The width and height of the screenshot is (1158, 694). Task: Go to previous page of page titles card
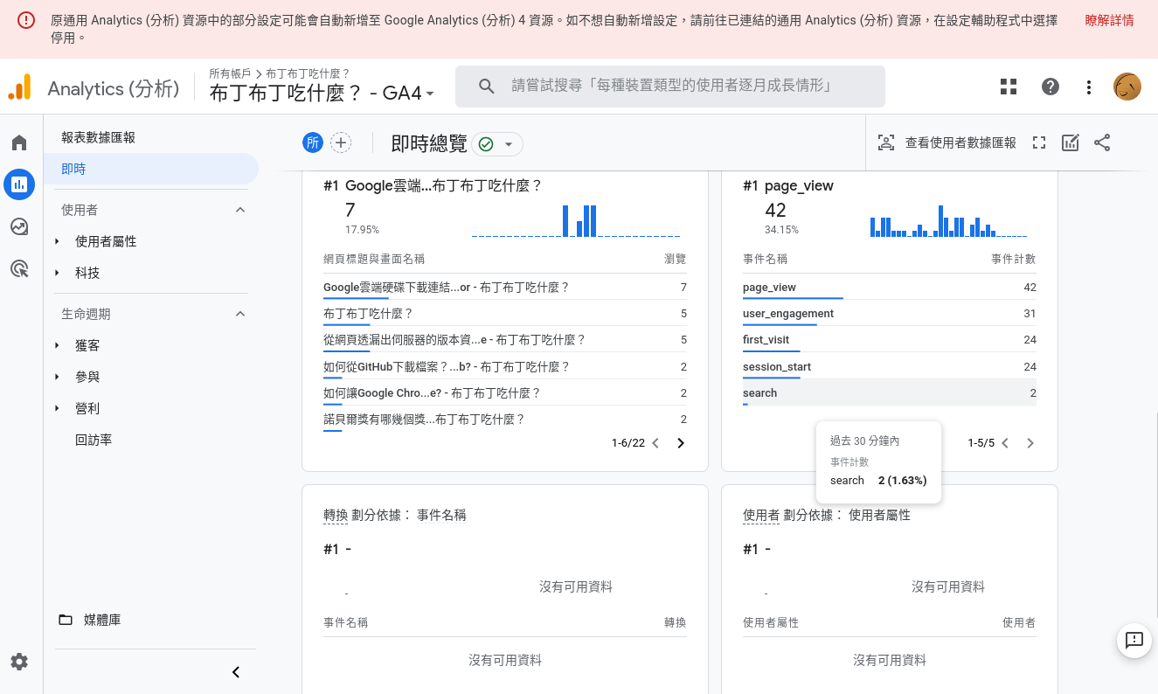(x=655, y=443)
